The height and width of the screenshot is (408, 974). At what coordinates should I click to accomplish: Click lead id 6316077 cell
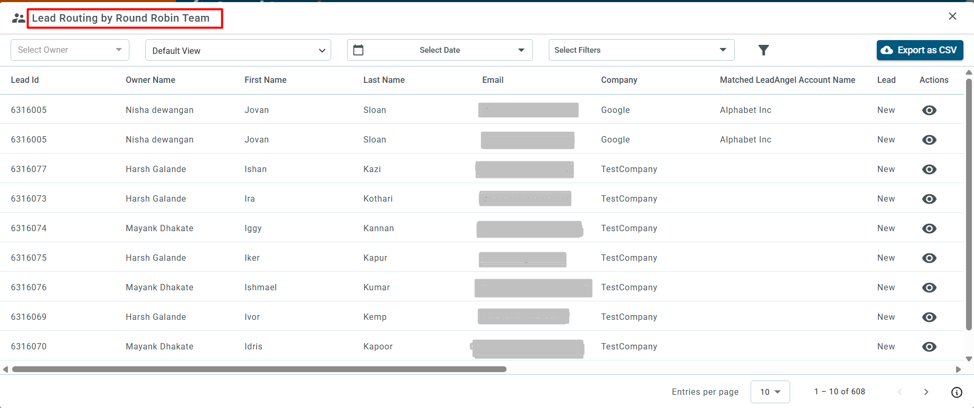(29, 169)
